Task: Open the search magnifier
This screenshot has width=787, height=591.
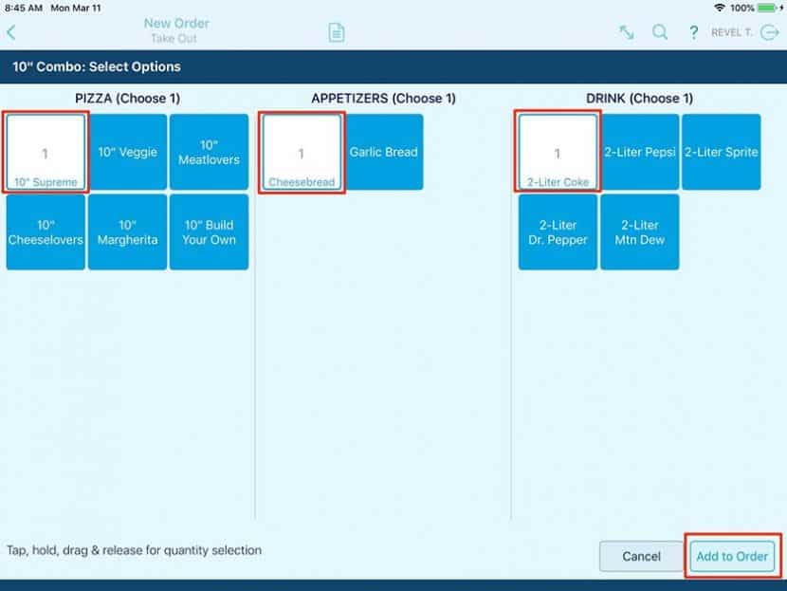Action: [x=660, y=31]
